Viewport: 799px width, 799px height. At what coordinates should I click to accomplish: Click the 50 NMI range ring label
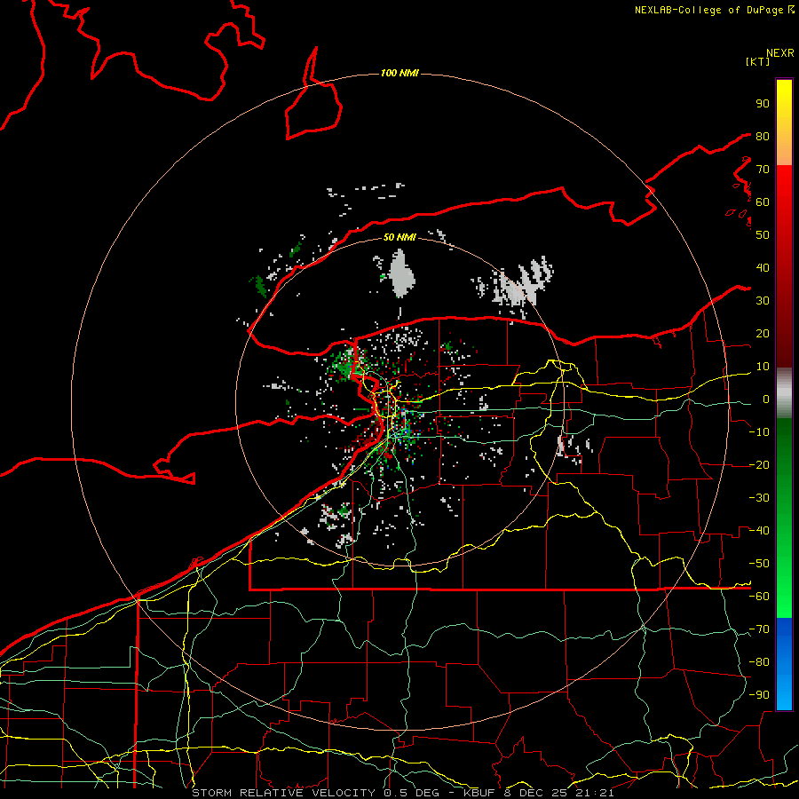coord(399,237)
